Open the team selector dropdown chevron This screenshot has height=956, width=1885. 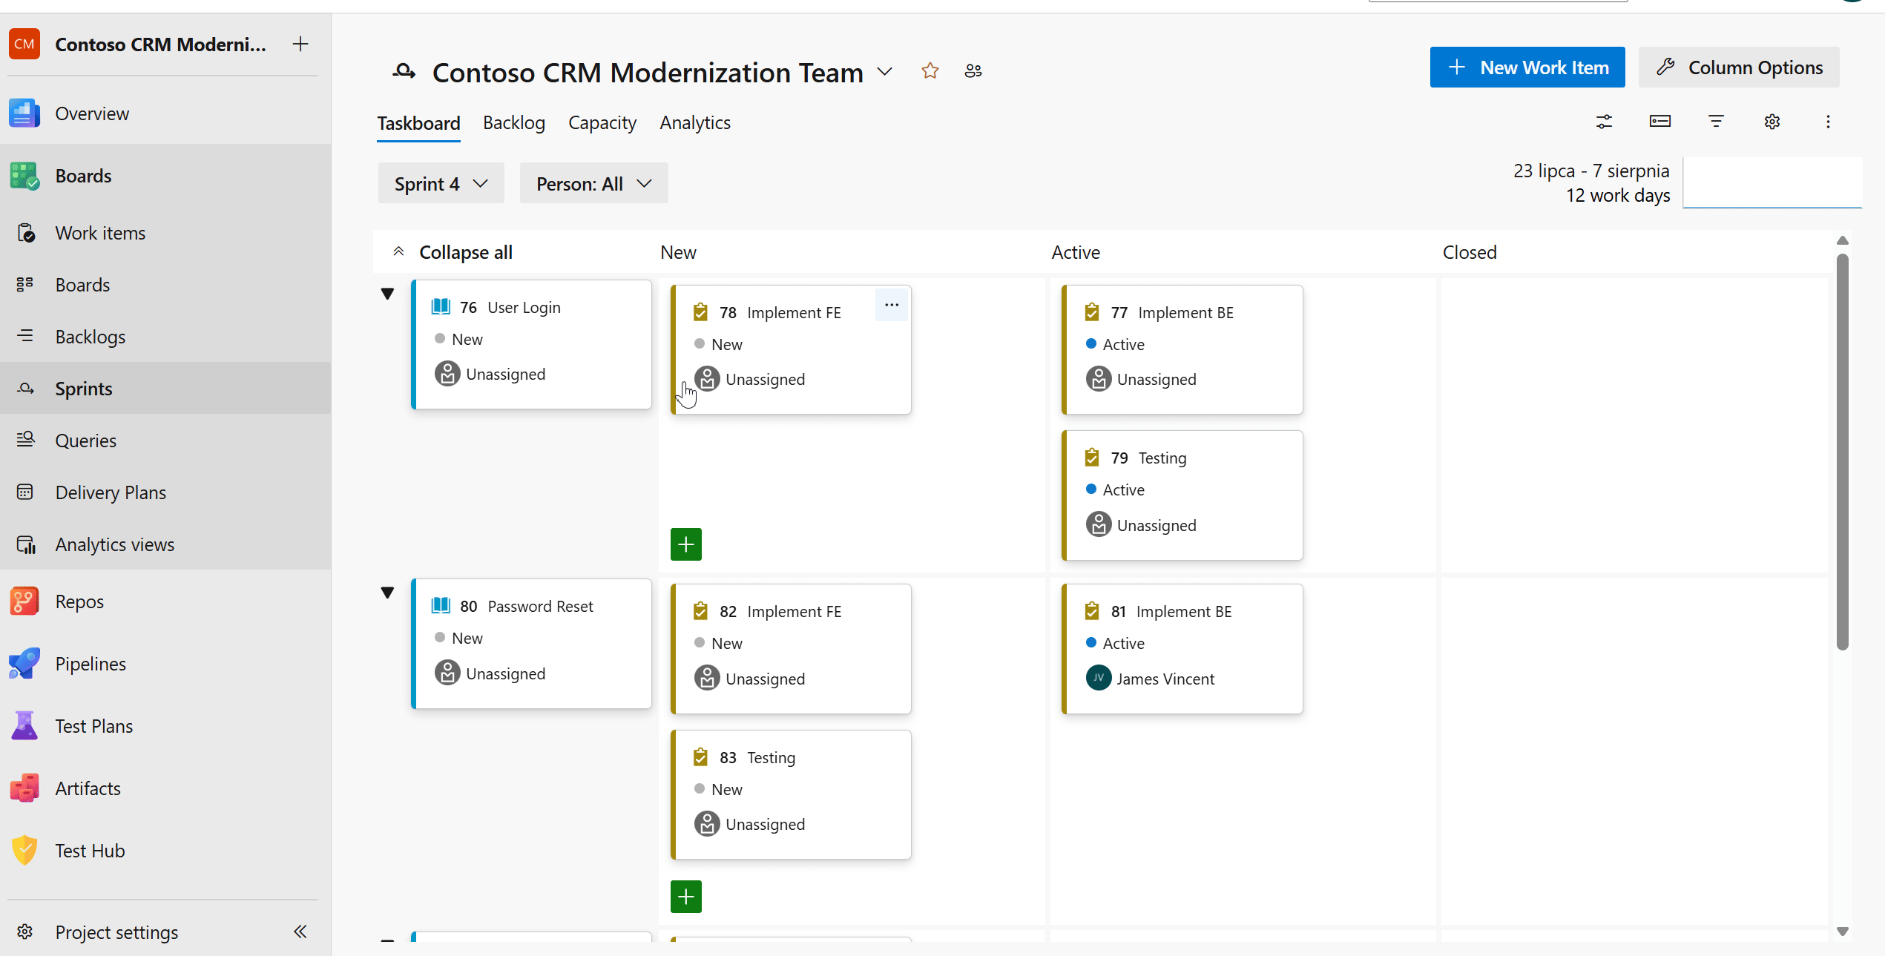click(x=884, y=72)
